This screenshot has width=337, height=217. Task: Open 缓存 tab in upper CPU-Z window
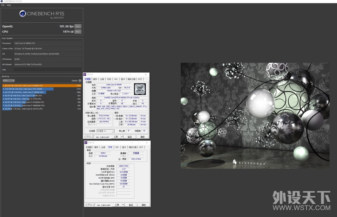click(x=95, y=79)
